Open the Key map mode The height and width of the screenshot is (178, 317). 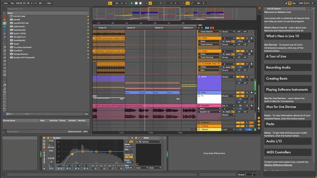coord(294,3)
